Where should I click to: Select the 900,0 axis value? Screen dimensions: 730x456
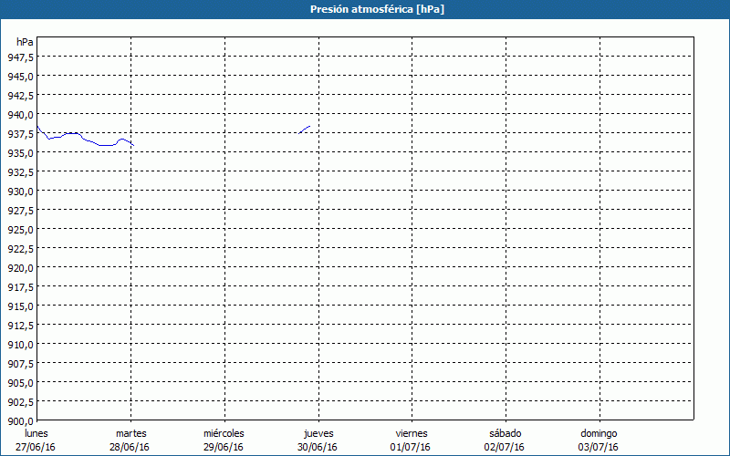(x=20, y=421)
